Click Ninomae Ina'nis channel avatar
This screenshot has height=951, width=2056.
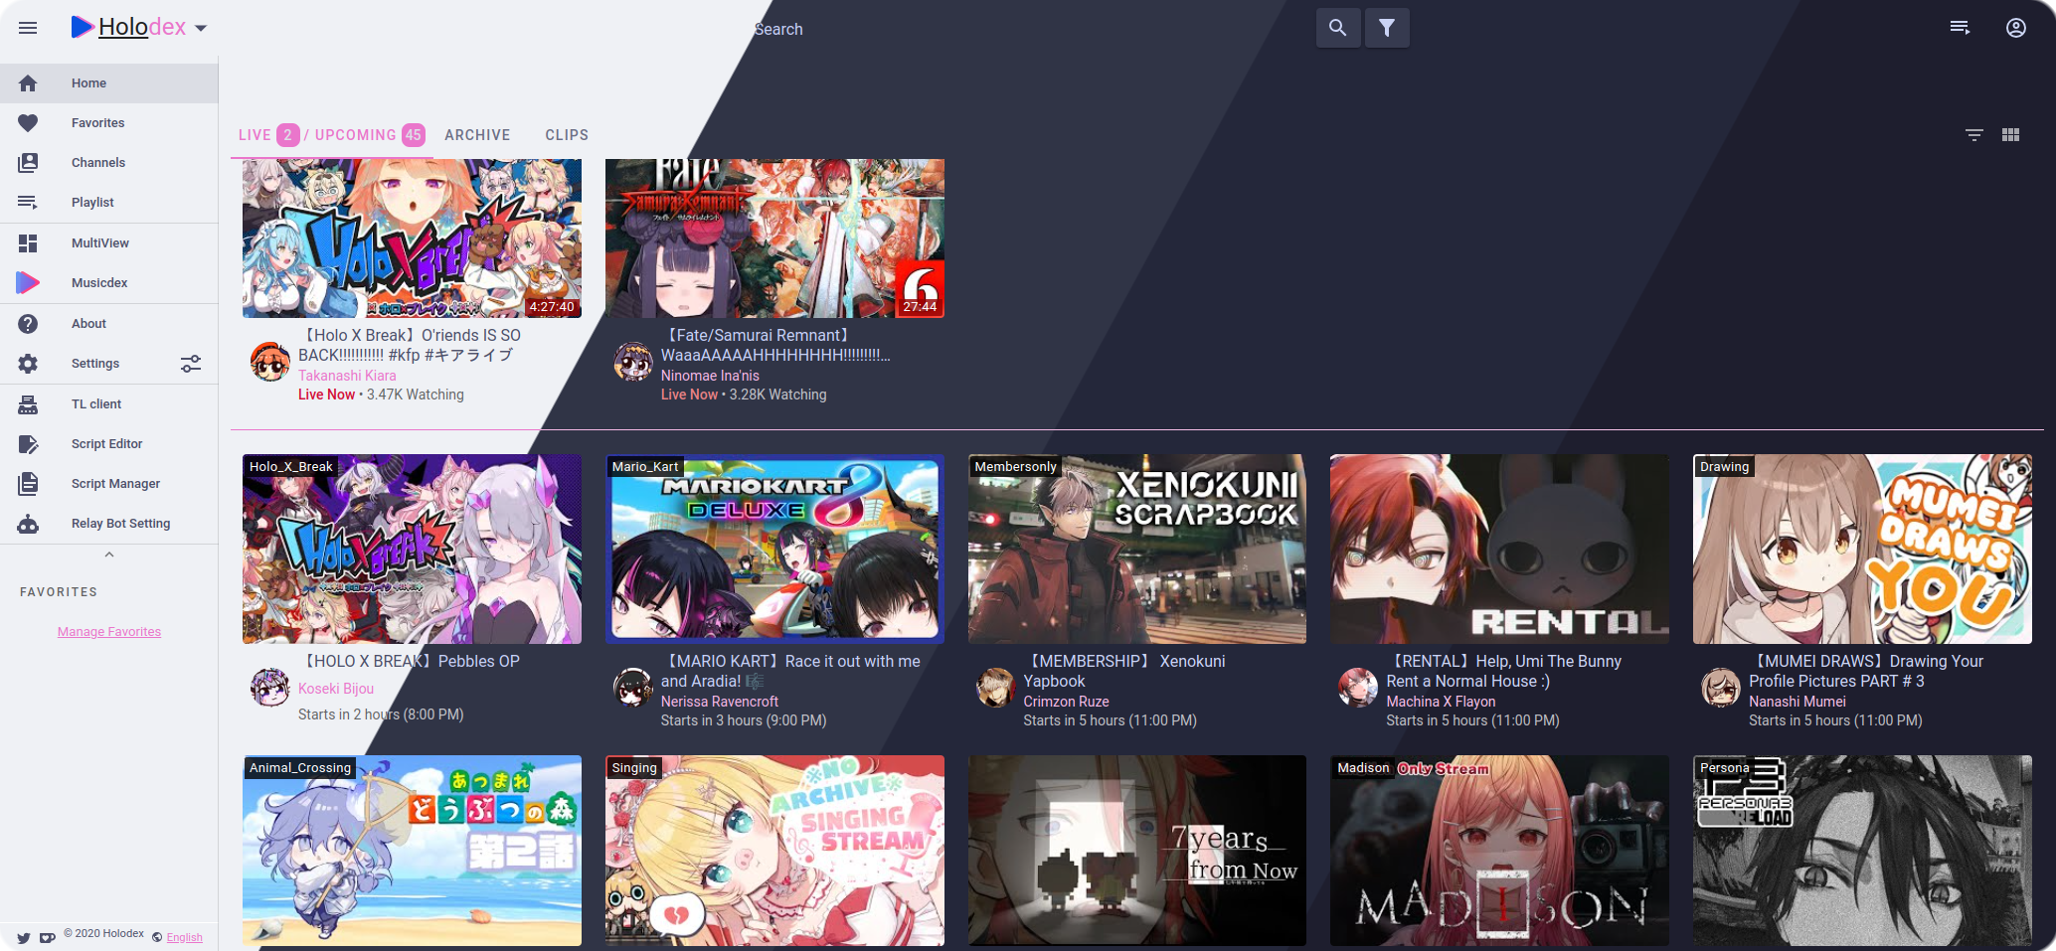633,362
